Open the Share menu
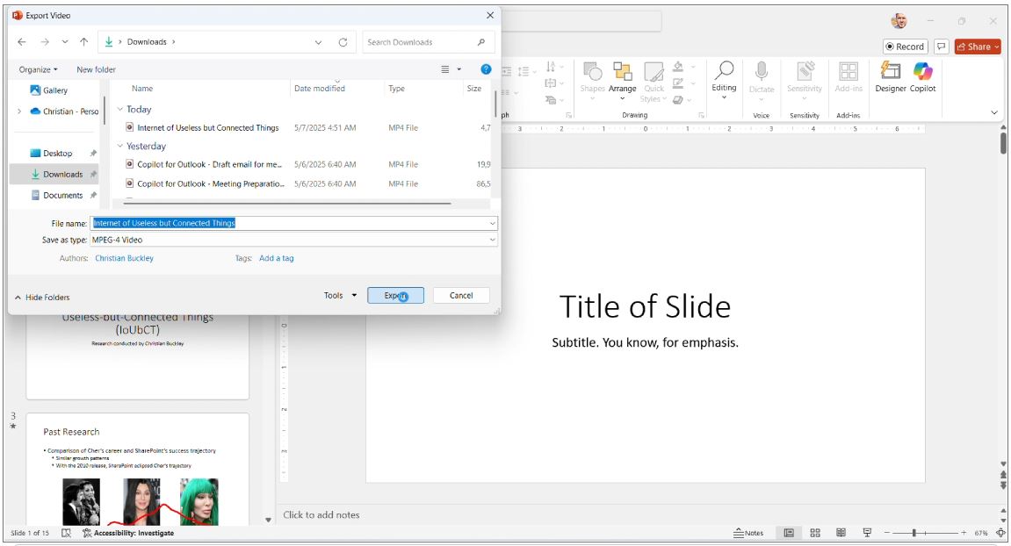1011x546 pixels. tap(976, 47)
